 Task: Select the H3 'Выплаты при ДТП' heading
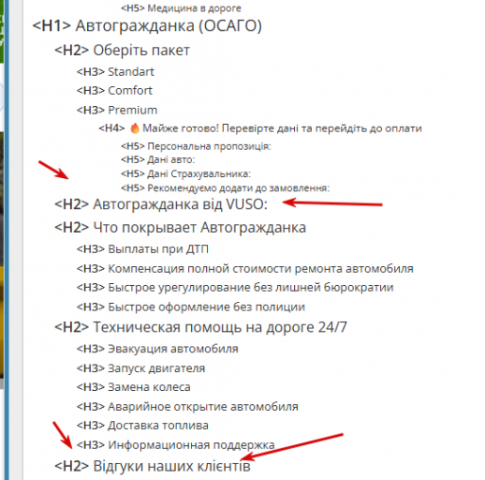(142, 249)
